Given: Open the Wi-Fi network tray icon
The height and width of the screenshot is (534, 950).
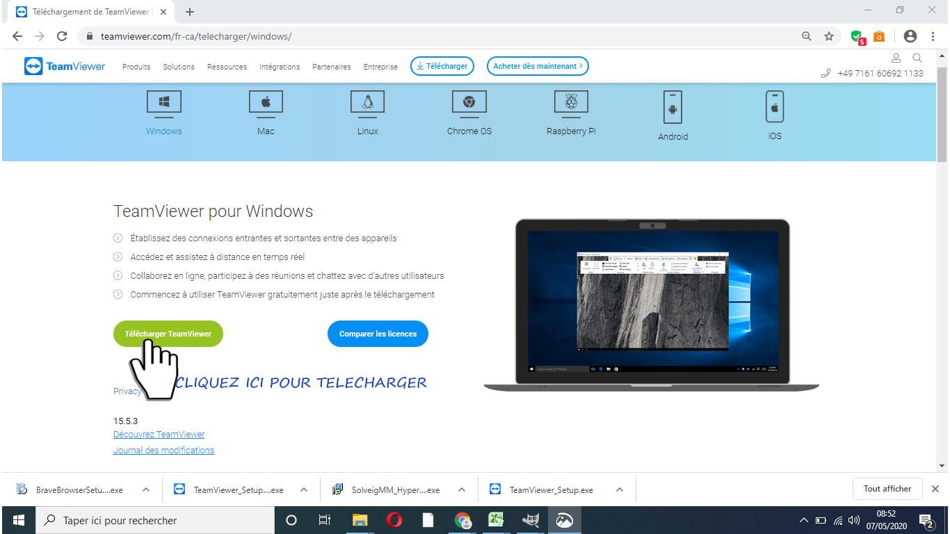Looking at the screenshot, I should coord(838,520).
